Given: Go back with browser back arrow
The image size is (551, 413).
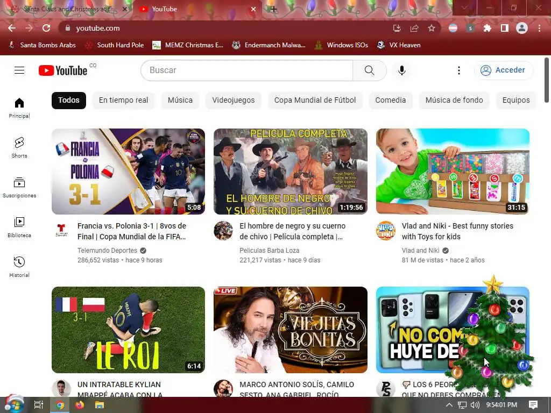Looking at the screenshot, I should click(x=12, y=28).
